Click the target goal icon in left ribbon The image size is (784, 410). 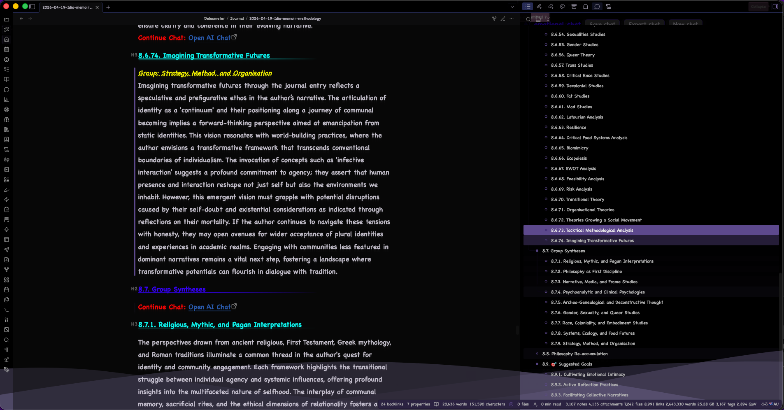coord(7,109)
